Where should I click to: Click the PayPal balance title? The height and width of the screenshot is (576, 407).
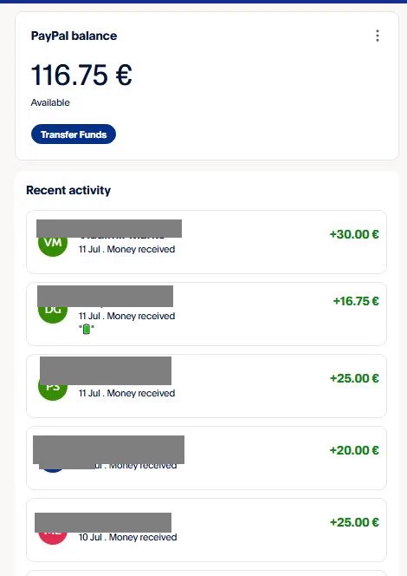(x=74, y=36)
